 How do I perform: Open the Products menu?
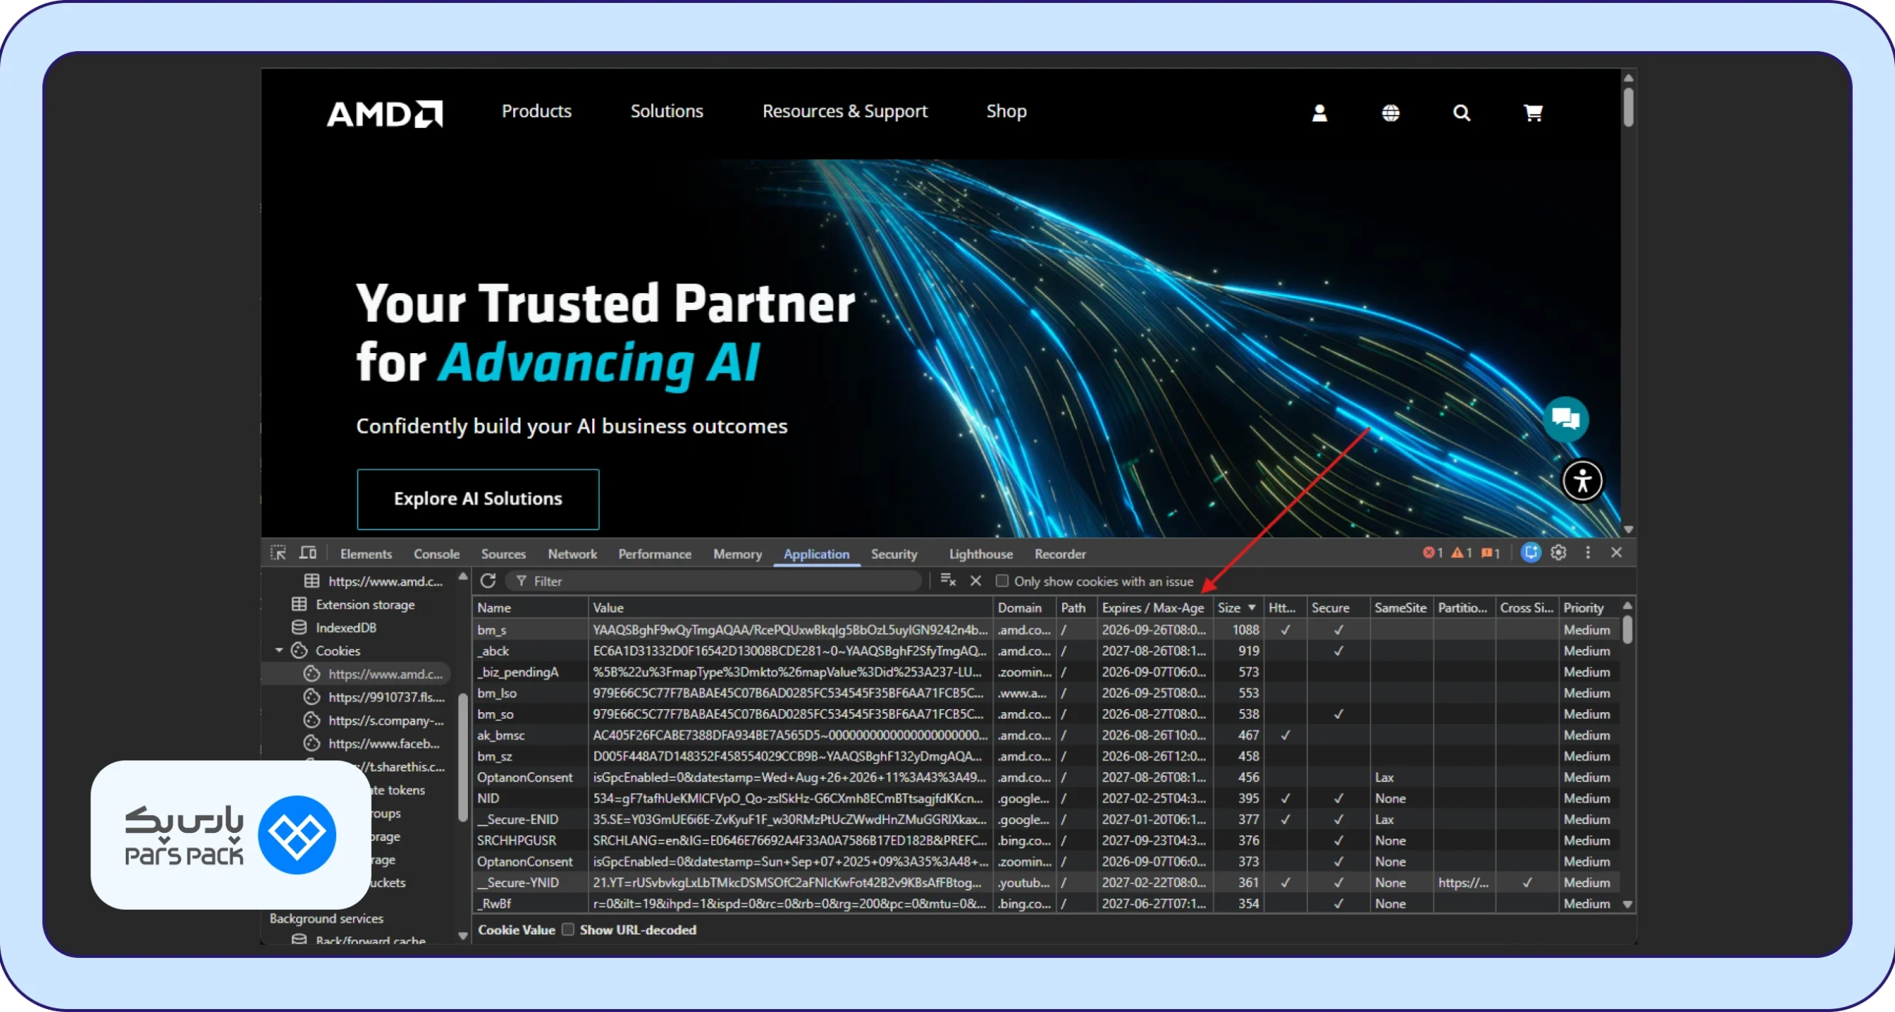pyautogui.click(x=537, y=111)
